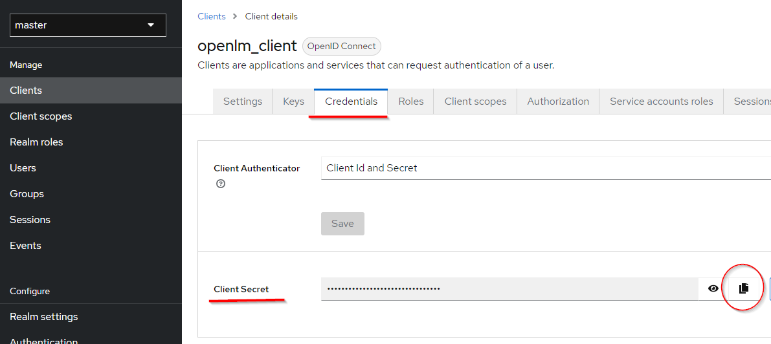Click the Client Authenticator help icon
Image resolution: width=771 pixels, height=344 pixels.
(x=221, y=184)
